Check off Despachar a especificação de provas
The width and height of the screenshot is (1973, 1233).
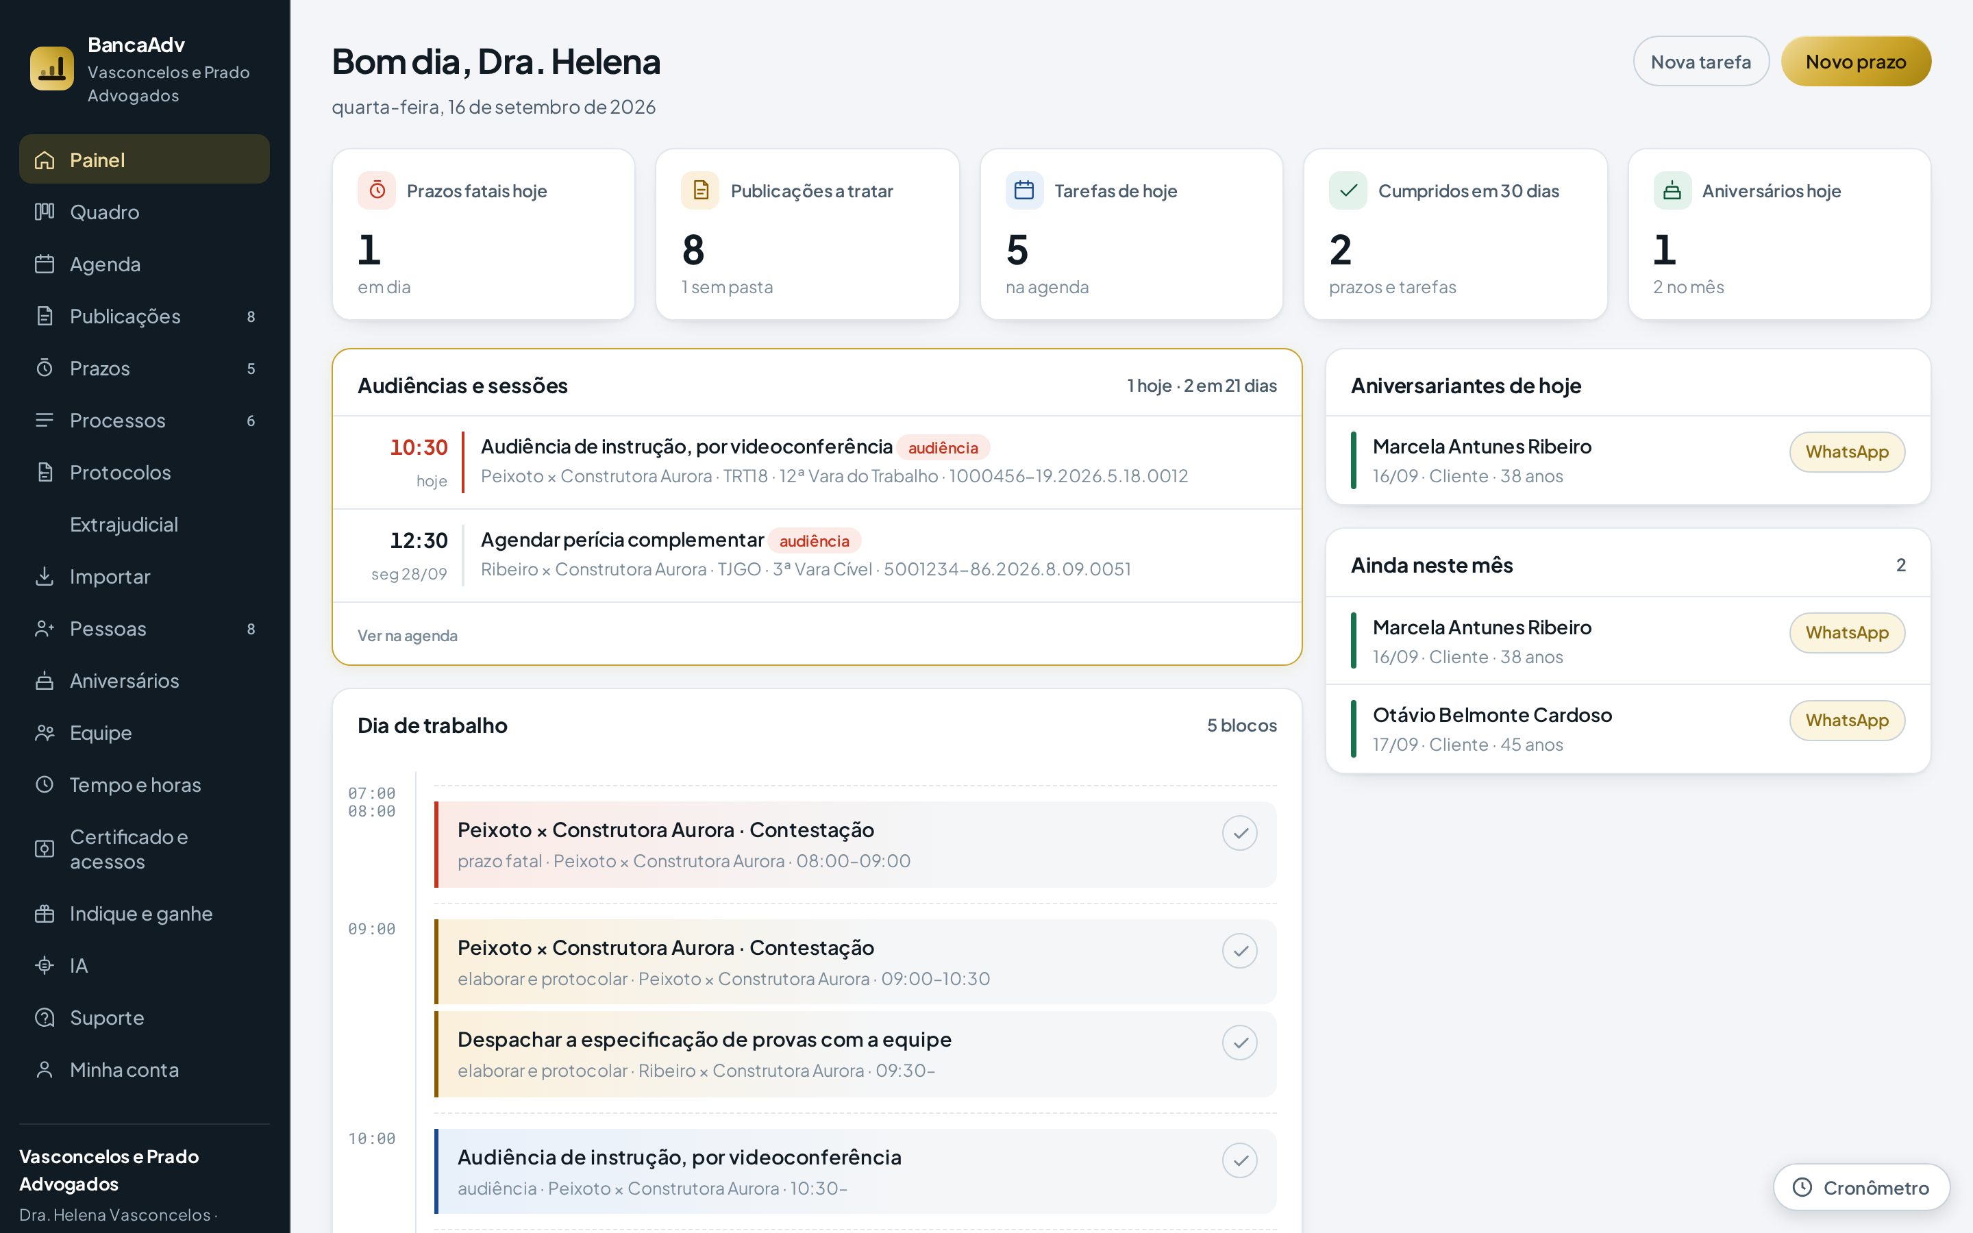click(x=1239, y=1043)
